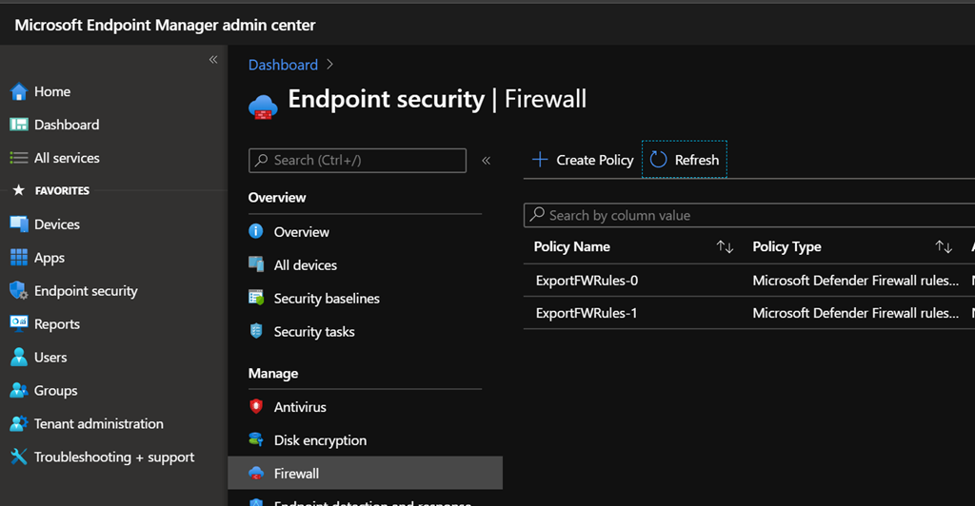This screenshot has width=975, height=506.
Task: Select Disk encryption under Manage
Action: pyautogui.click(x=320, y=440)
